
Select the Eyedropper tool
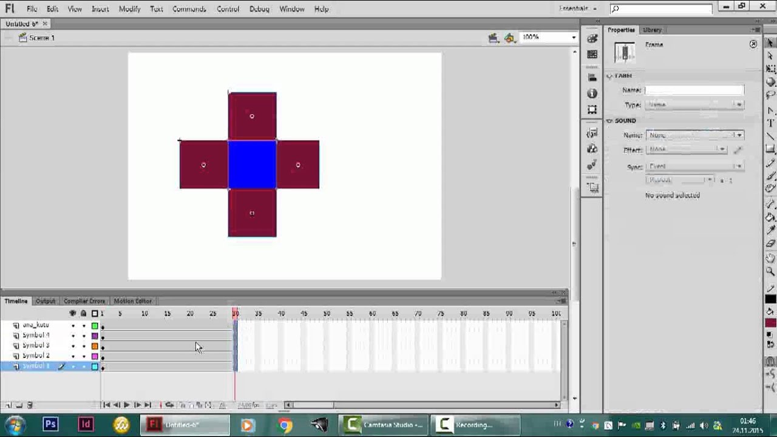[x=770, y=230]
